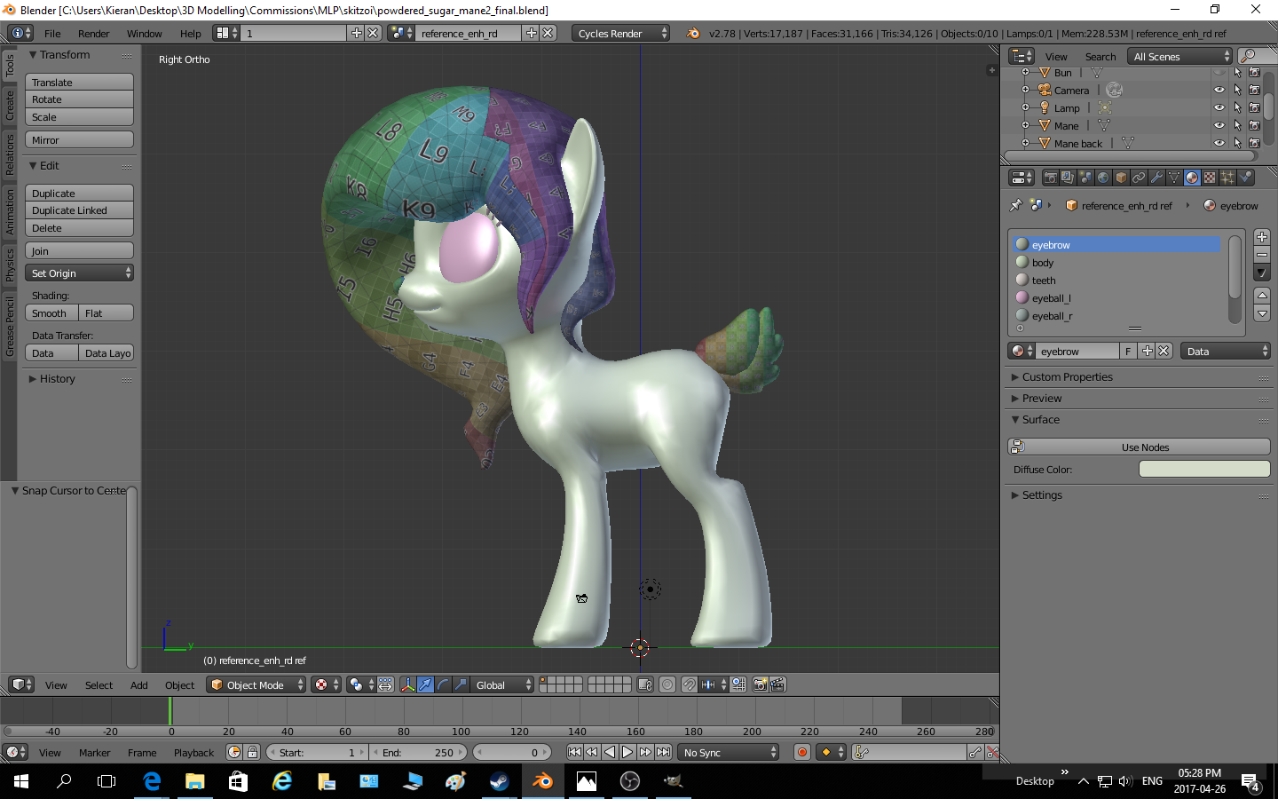The image size is (1278, 799).
Task: Unlink the eyebrow material with the X button
Action: 1164,351
